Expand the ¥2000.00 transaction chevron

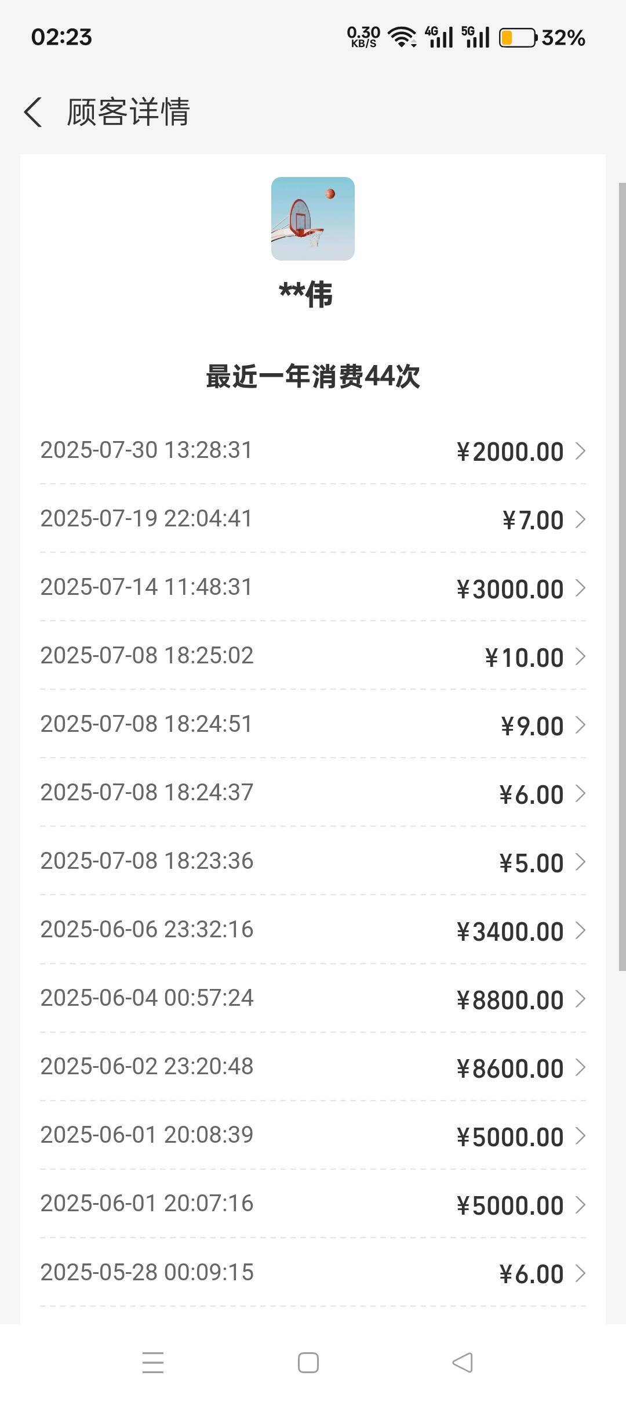coord(580,451)
